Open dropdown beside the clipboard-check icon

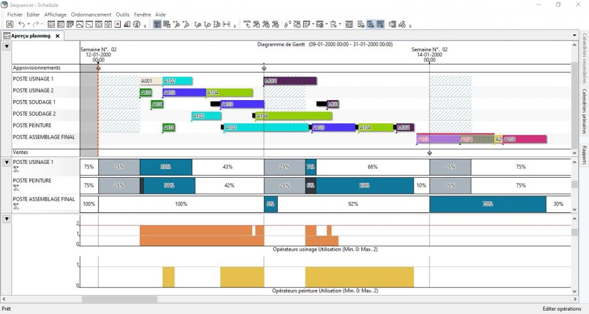tap(340, 24)
